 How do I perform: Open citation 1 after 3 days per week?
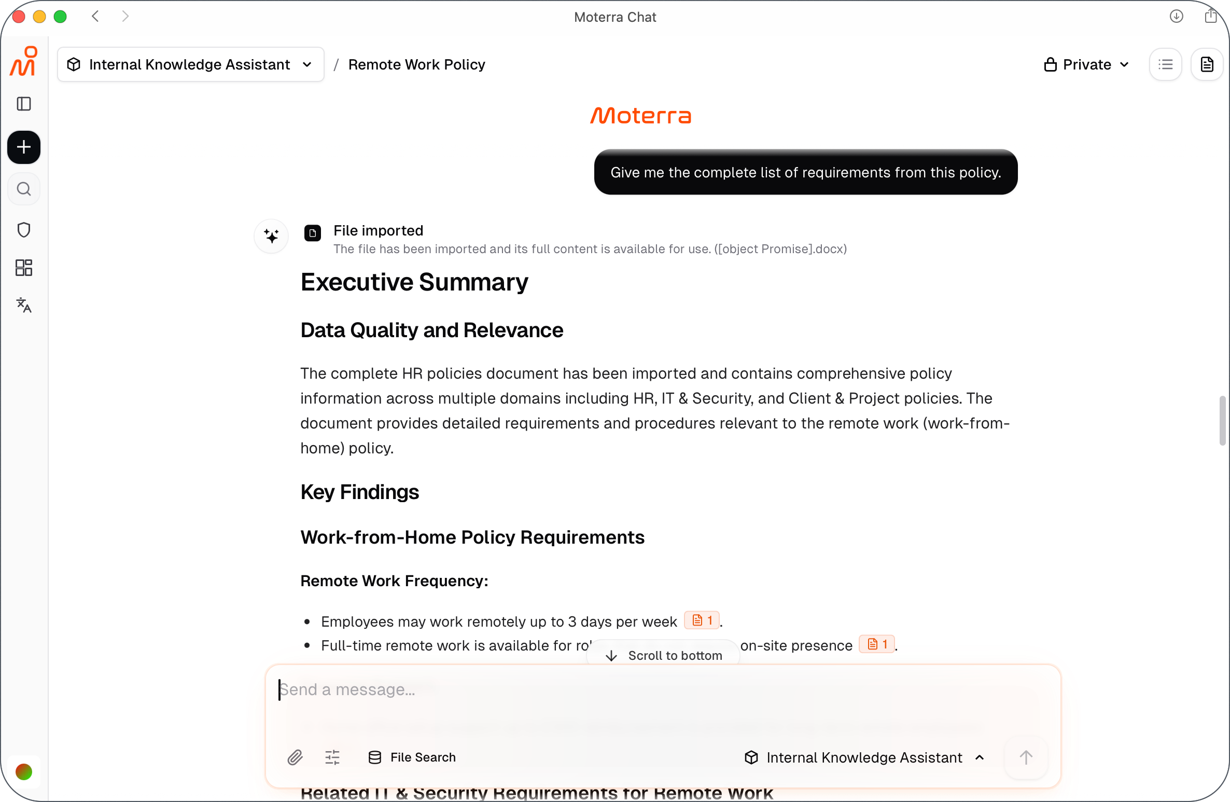pos(702,620)
